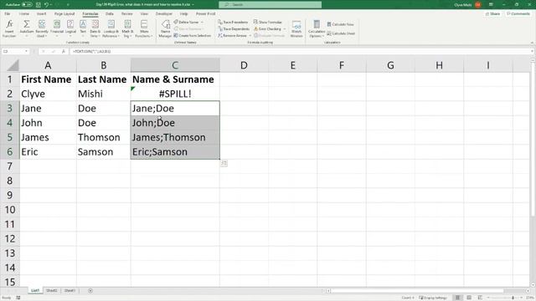Open the Text functions list

[x=83, y=28]
